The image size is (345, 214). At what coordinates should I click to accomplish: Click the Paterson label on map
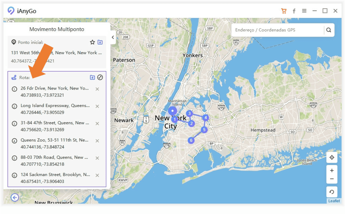124,60
